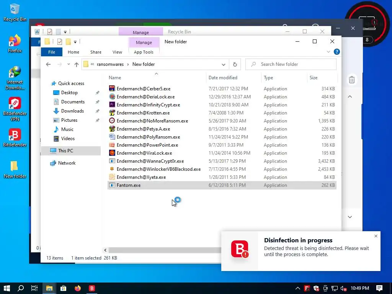Select the Endermanch@Petya.A.exe icon
The width and height of the screenshot is (392, 294).
point(112,129)
